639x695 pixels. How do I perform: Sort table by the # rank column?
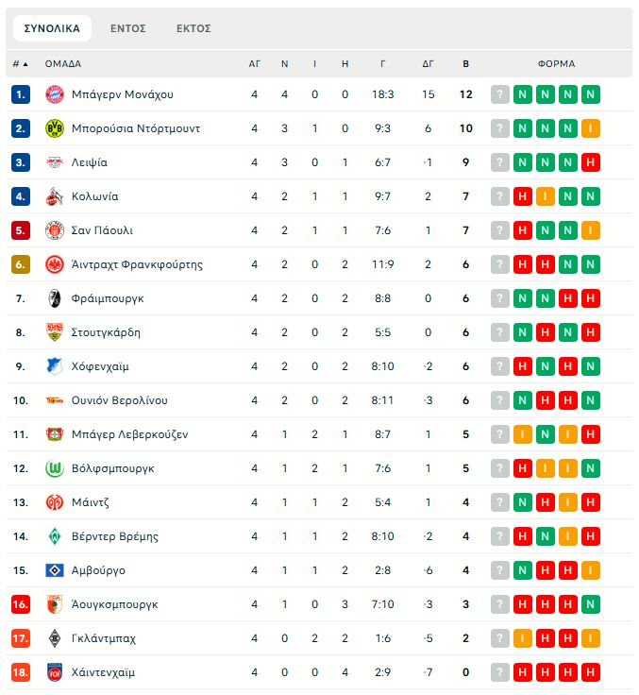[x=20, y=64]
